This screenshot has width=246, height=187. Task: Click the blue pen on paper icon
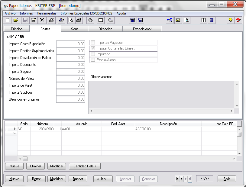pos(61,20)
